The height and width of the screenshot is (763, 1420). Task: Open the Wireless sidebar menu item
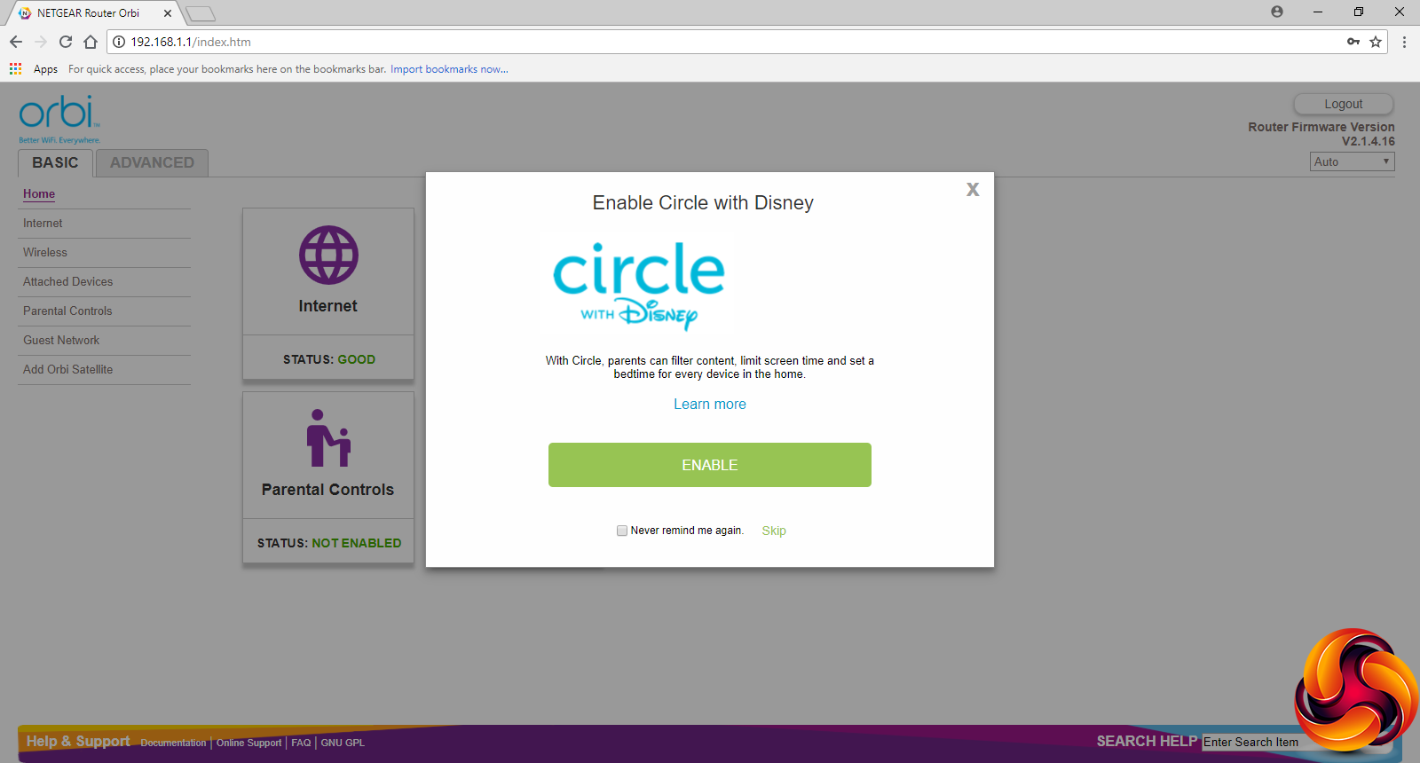point(45,253)
